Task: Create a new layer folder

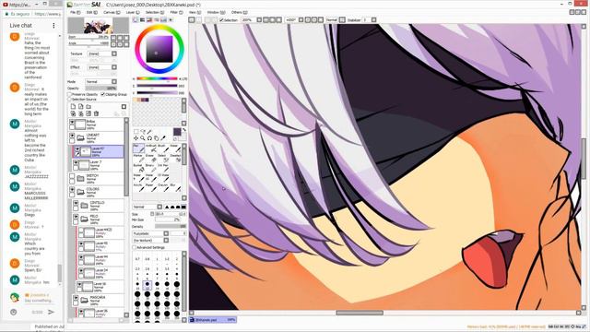Action: [x=88, y=107]
